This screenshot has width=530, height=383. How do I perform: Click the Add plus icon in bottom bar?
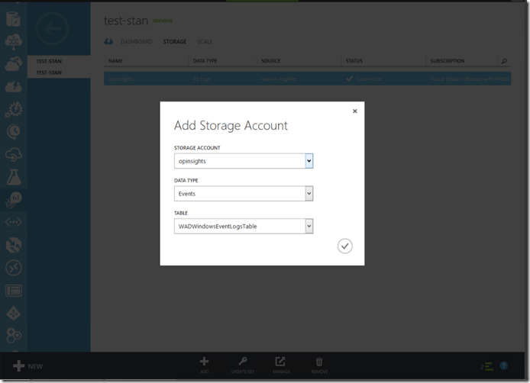[204, 363]
